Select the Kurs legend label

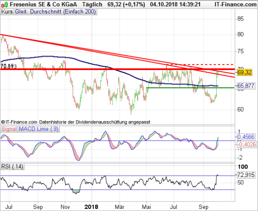(x=7, y=12)
